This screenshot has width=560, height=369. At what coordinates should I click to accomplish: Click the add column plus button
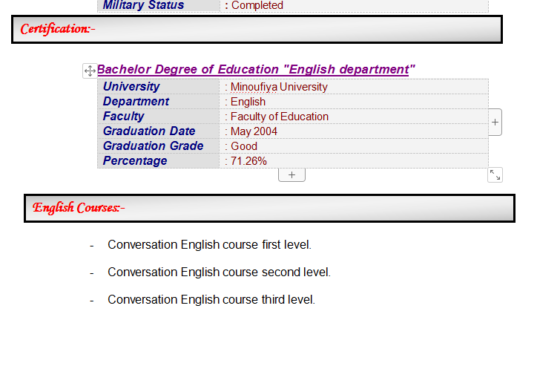[x=495, y=122]
